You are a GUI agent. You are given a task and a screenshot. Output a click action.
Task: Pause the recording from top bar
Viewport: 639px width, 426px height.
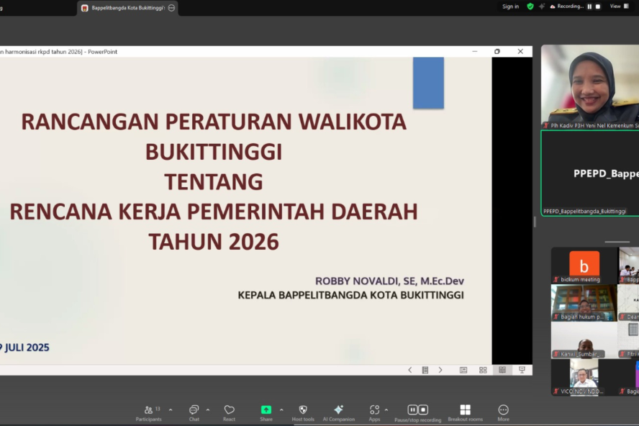pyautogui.click(x=589, y=6)
